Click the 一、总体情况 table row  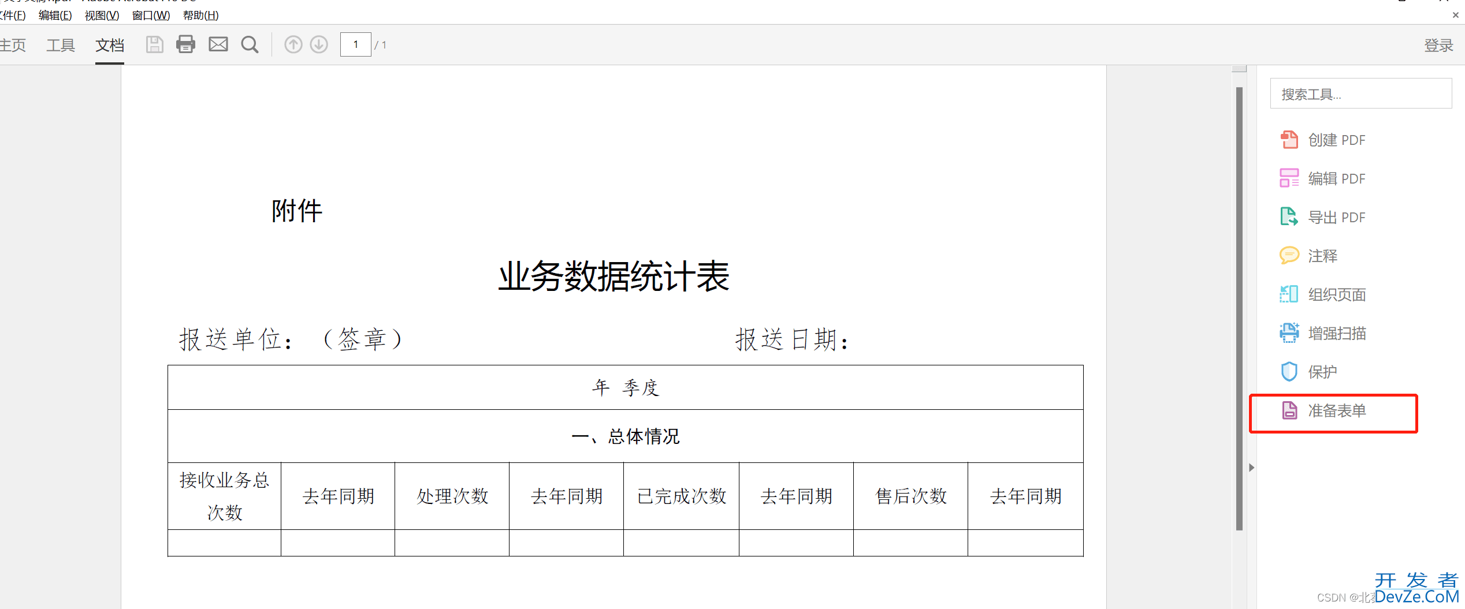click(626, 436)
